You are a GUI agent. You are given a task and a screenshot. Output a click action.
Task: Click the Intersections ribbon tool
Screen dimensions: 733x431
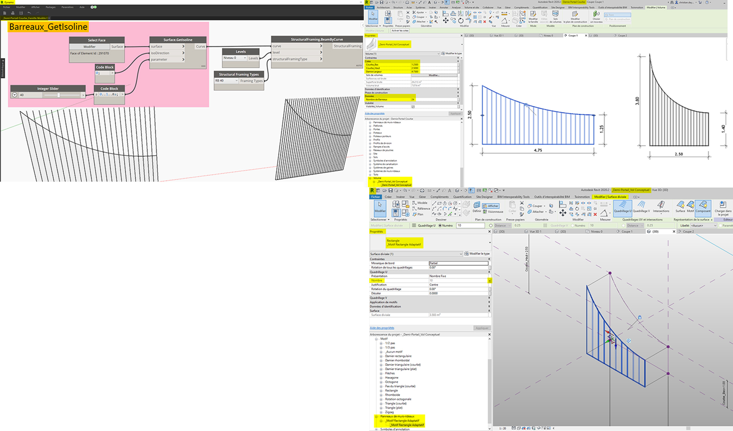pyautogui.click(x=661, y=206)
